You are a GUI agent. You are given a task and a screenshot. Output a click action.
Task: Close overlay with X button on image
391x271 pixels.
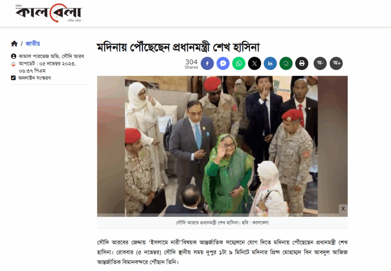(343, 209)
